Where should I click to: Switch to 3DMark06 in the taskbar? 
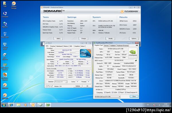[33, 105]
